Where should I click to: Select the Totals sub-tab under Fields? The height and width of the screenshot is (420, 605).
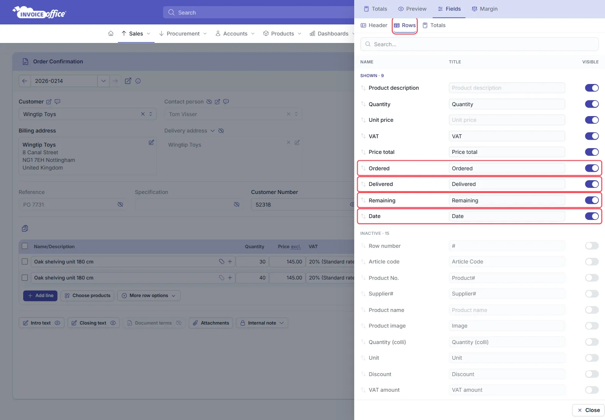[x=434, y=25]
